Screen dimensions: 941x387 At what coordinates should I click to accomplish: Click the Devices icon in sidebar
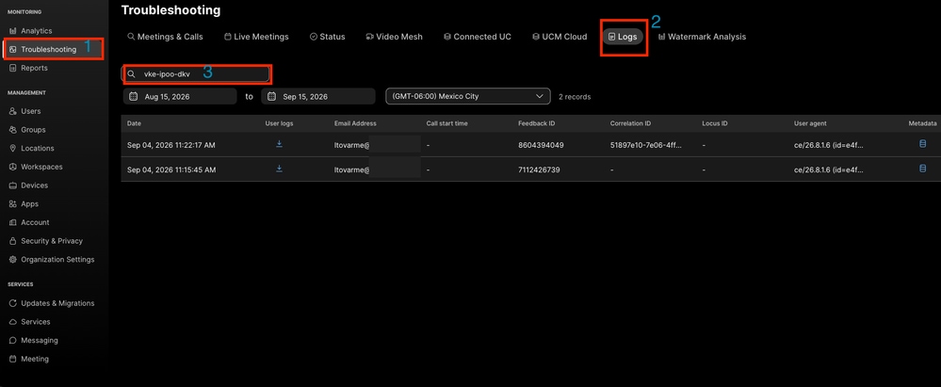pyautogui.click(x=12, y=185)
